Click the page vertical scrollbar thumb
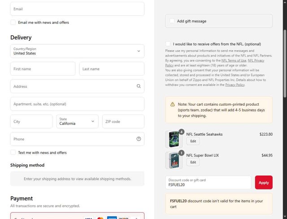This screenshot has width=287, height=219. tap(285, 64)
